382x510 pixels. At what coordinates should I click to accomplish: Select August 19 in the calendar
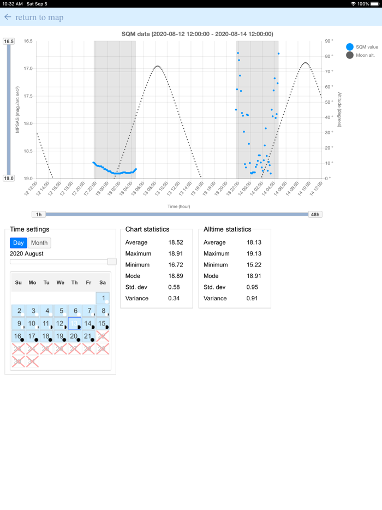[61, 336]
